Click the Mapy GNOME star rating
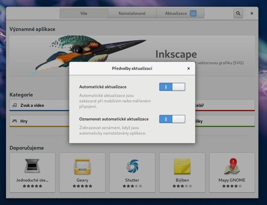Screen dimensions: 267x205 232,186
